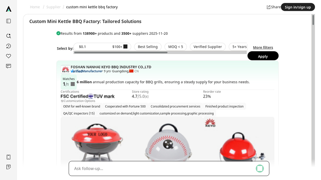Toggle the 5+ Years filter chip
Viewport: 321px width, 180px height.
coord(238,47)
